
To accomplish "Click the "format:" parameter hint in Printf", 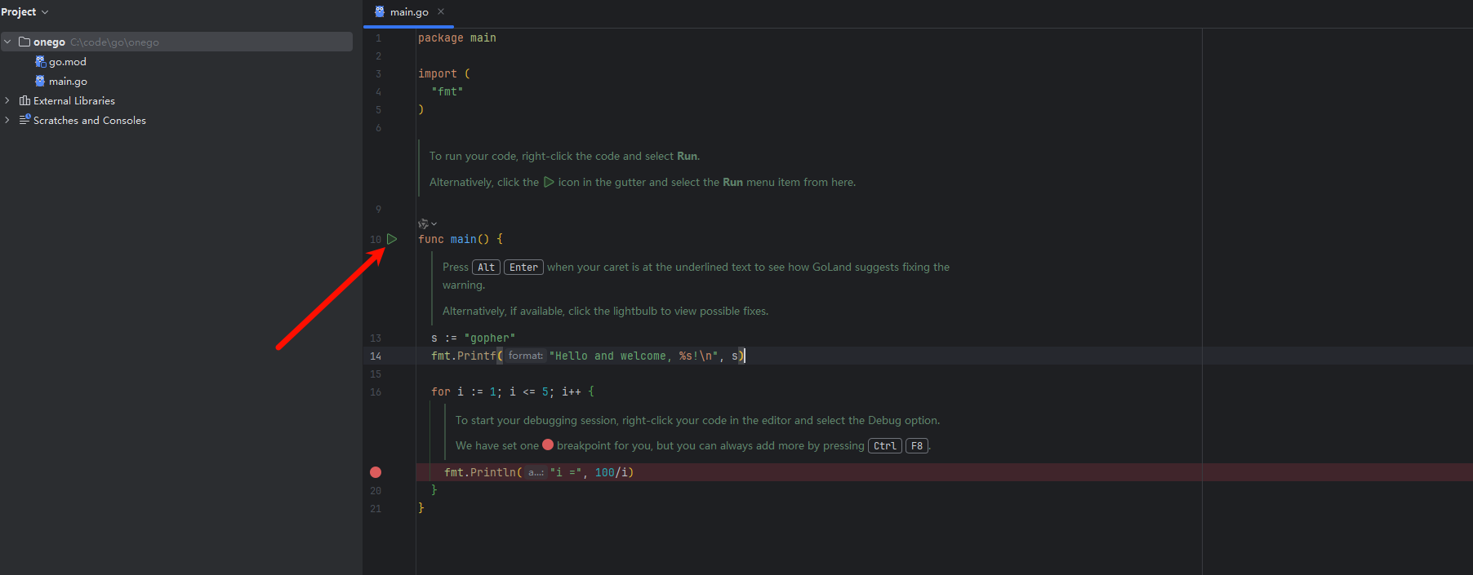I will click(525, 356).
